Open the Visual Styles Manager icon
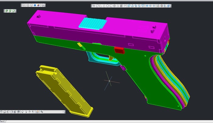This screenshot has width=213, height=123. pos(43,5)
